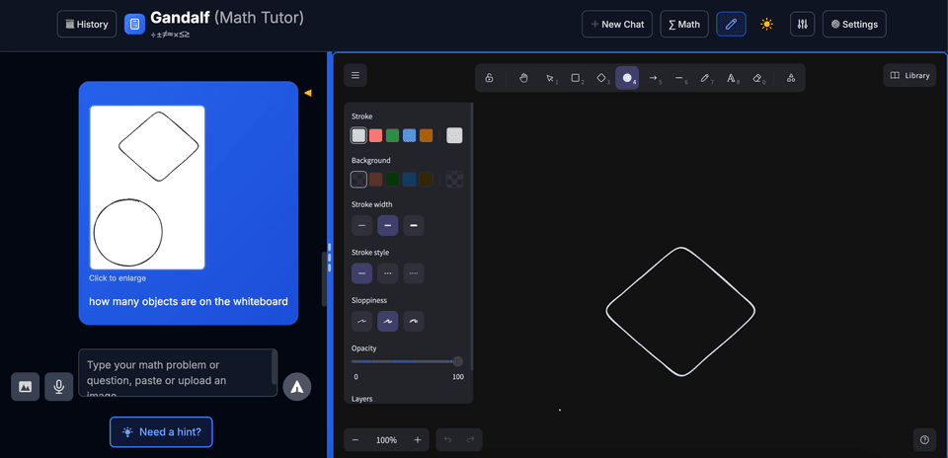The image size is (948, 458).
Task: Click the Need a hint? button
Action: (161, 432)
